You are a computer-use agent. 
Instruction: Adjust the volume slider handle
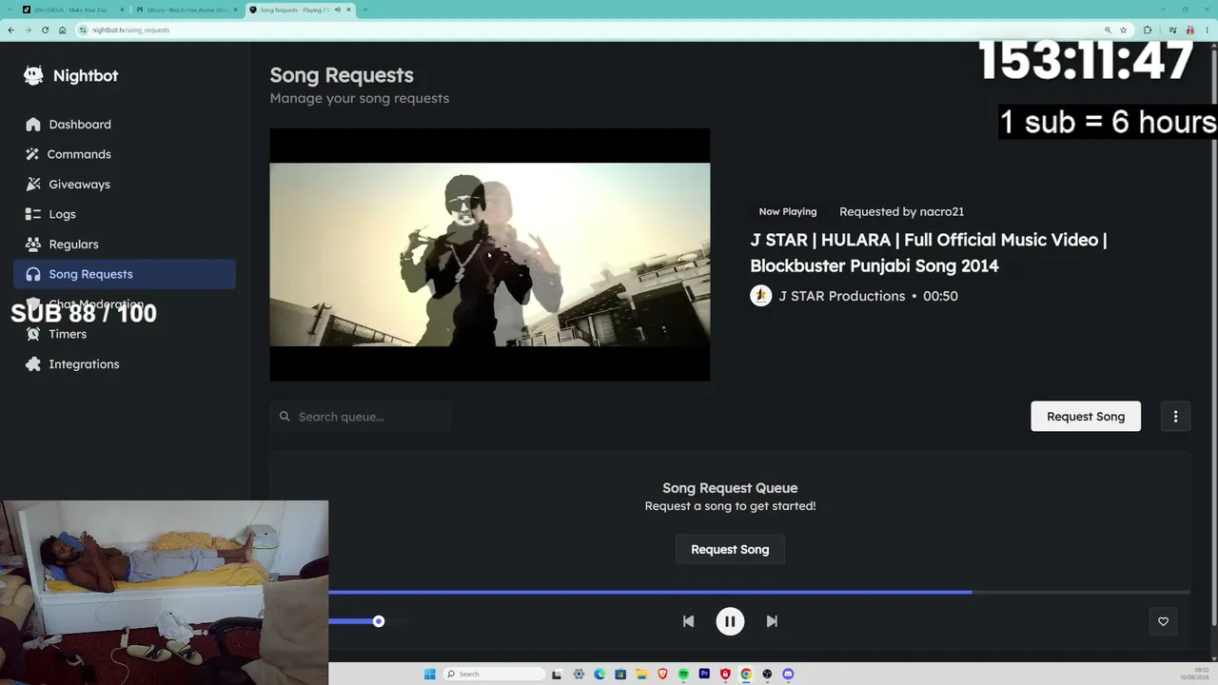click(379, 621)
